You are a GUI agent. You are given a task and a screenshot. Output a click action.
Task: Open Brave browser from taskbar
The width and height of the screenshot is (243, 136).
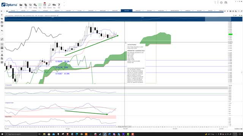click(x=68, y=134)
